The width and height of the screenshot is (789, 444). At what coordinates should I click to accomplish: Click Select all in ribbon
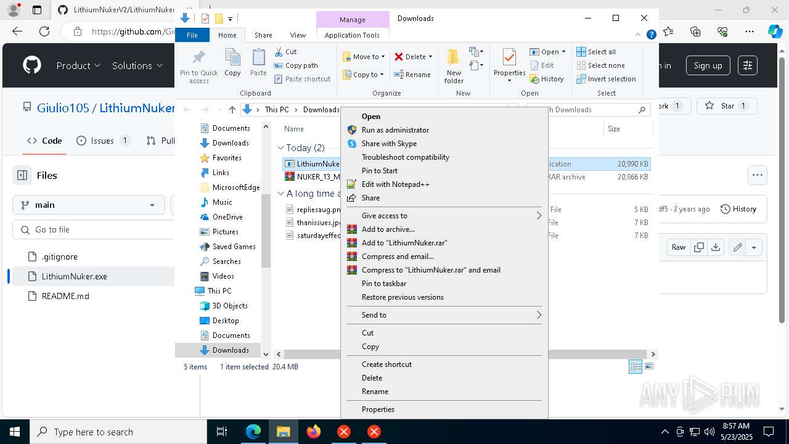pos(596,52)
